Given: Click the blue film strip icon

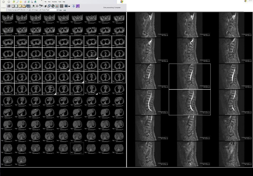Looking at the screenshot, I should pyautogui.click(x=28, y=6).
